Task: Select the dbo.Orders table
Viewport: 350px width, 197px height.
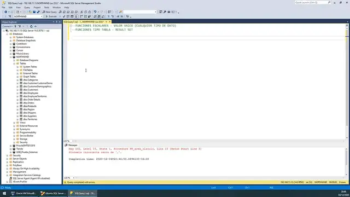Action: (x=28, y=103)
